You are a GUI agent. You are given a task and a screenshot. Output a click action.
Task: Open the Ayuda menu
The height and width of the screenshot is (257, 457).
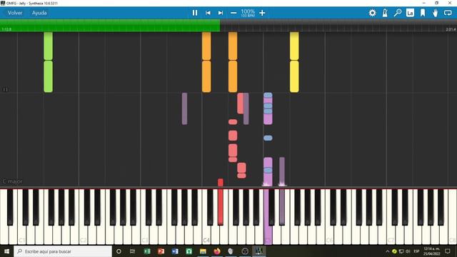point(39,13)
